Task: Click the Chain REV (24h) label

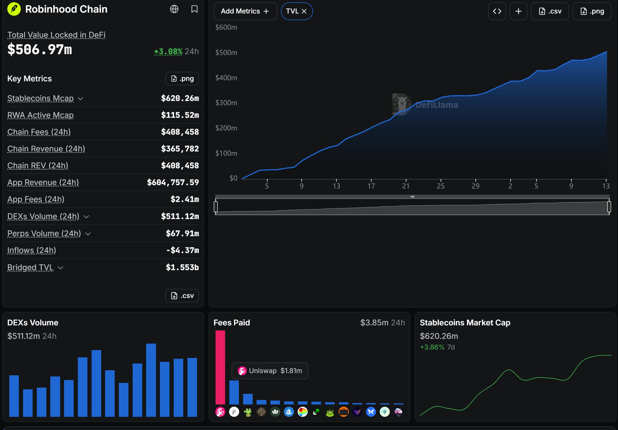Action: click(38, 165)
